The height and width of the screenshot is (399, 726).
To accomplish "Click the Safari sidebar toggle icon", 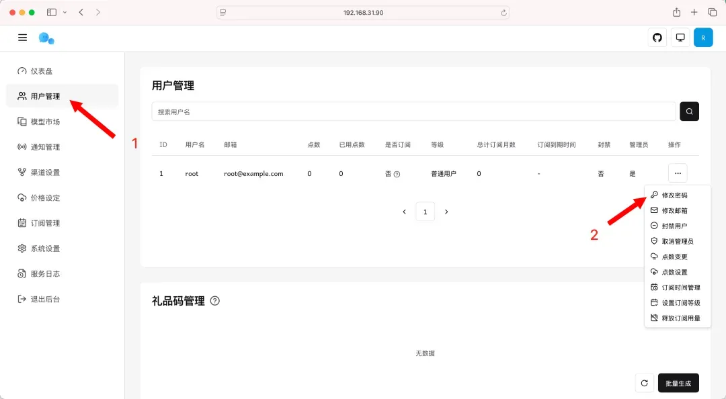I will pyautogui.click(x=52, y=13).
